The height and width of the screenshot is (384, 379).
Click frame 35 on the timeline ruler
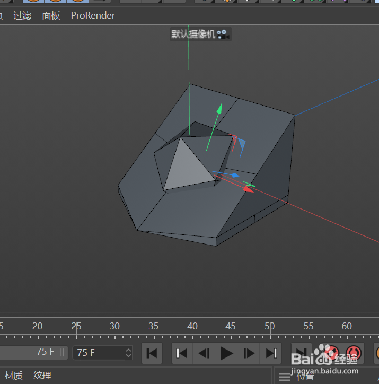153,326
